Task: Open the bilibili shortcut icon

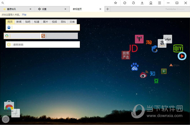Action: coord(168,39)
